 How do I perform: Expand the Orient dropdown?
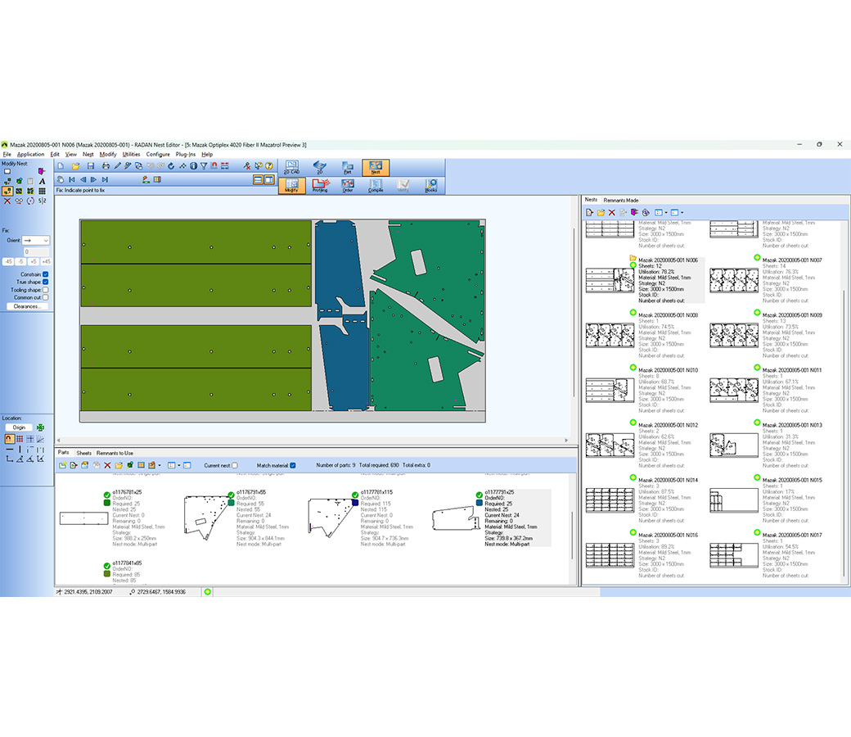pyautogui.click(x=46, y=240)
